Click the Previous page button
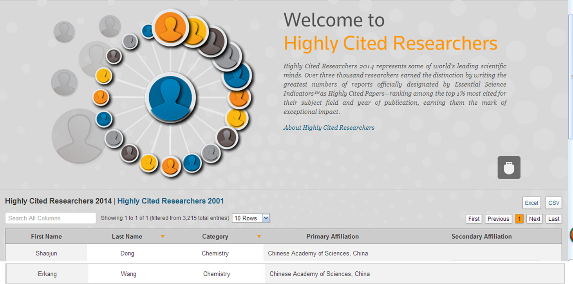Viewport: 573px width, 284px height. [x=498, y=219]
